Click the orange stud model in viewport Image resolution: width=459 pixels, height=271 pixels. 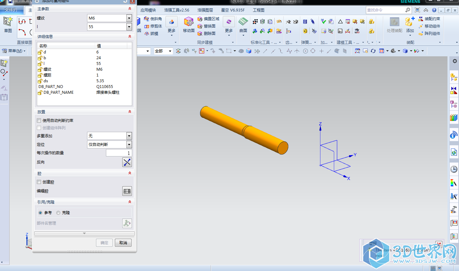244,130
